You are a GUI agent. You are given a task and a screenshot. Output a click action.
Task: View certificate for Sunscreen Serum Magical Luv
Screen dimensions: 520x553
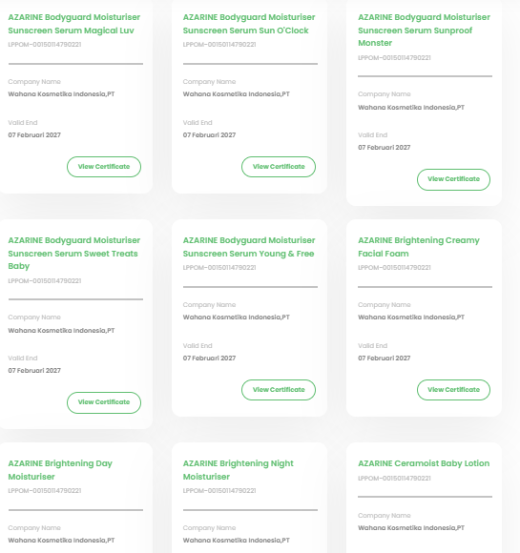[104, 167]
